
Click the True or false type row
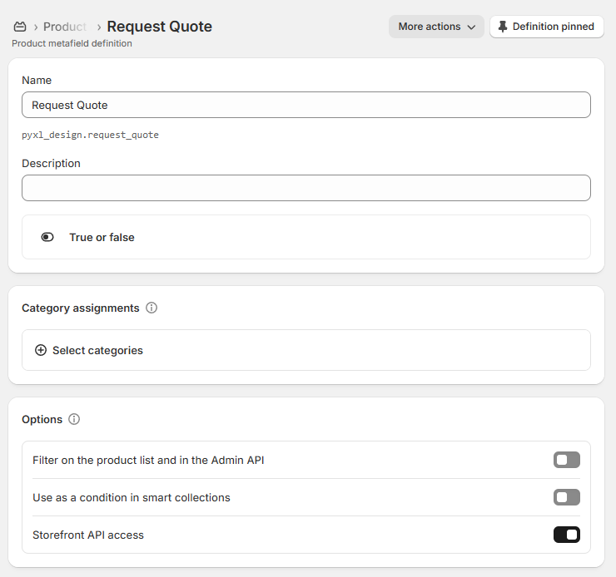306,237
